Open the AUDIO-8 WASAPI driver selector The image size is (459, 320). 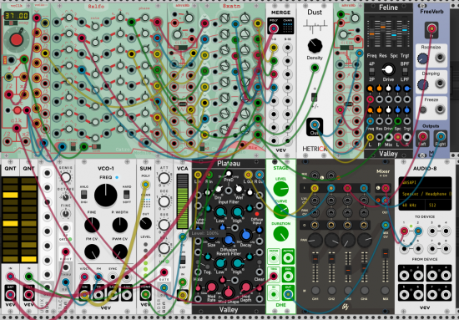pos(425,182)
